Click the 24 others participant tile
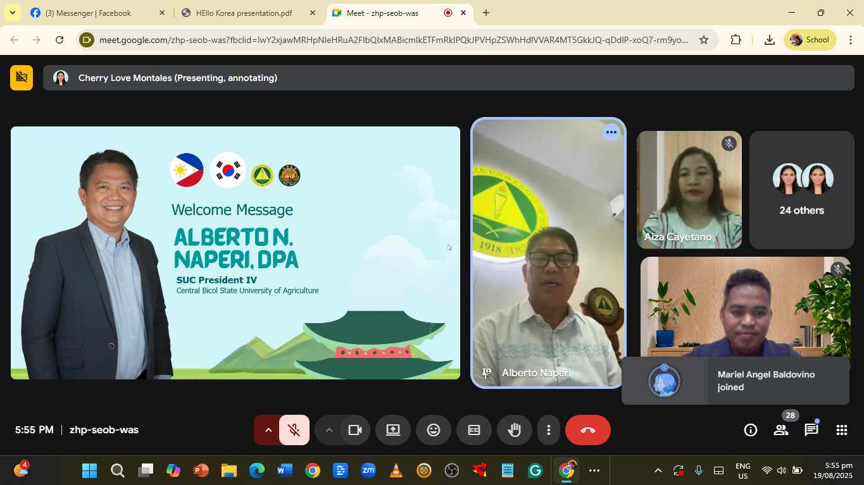The width and height of the screenshot is (864, 485). pyautogui.click(x=801, y=190)
